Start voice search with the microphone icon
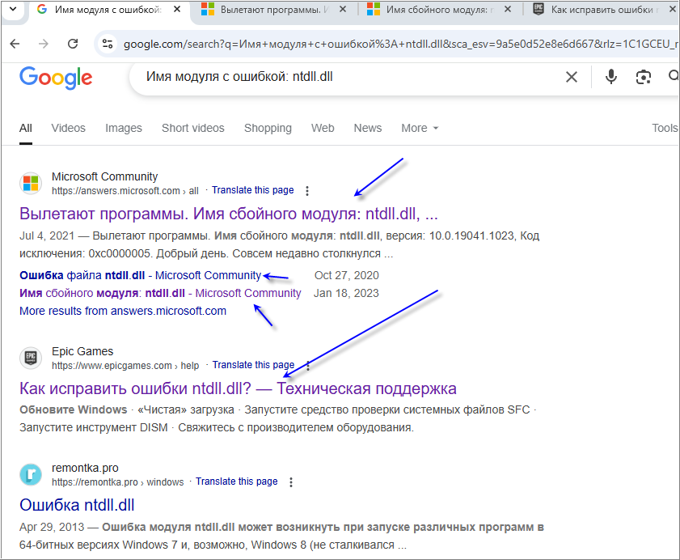Image resolution: width=680 pixels, height=560 pixels. [611, 77]
